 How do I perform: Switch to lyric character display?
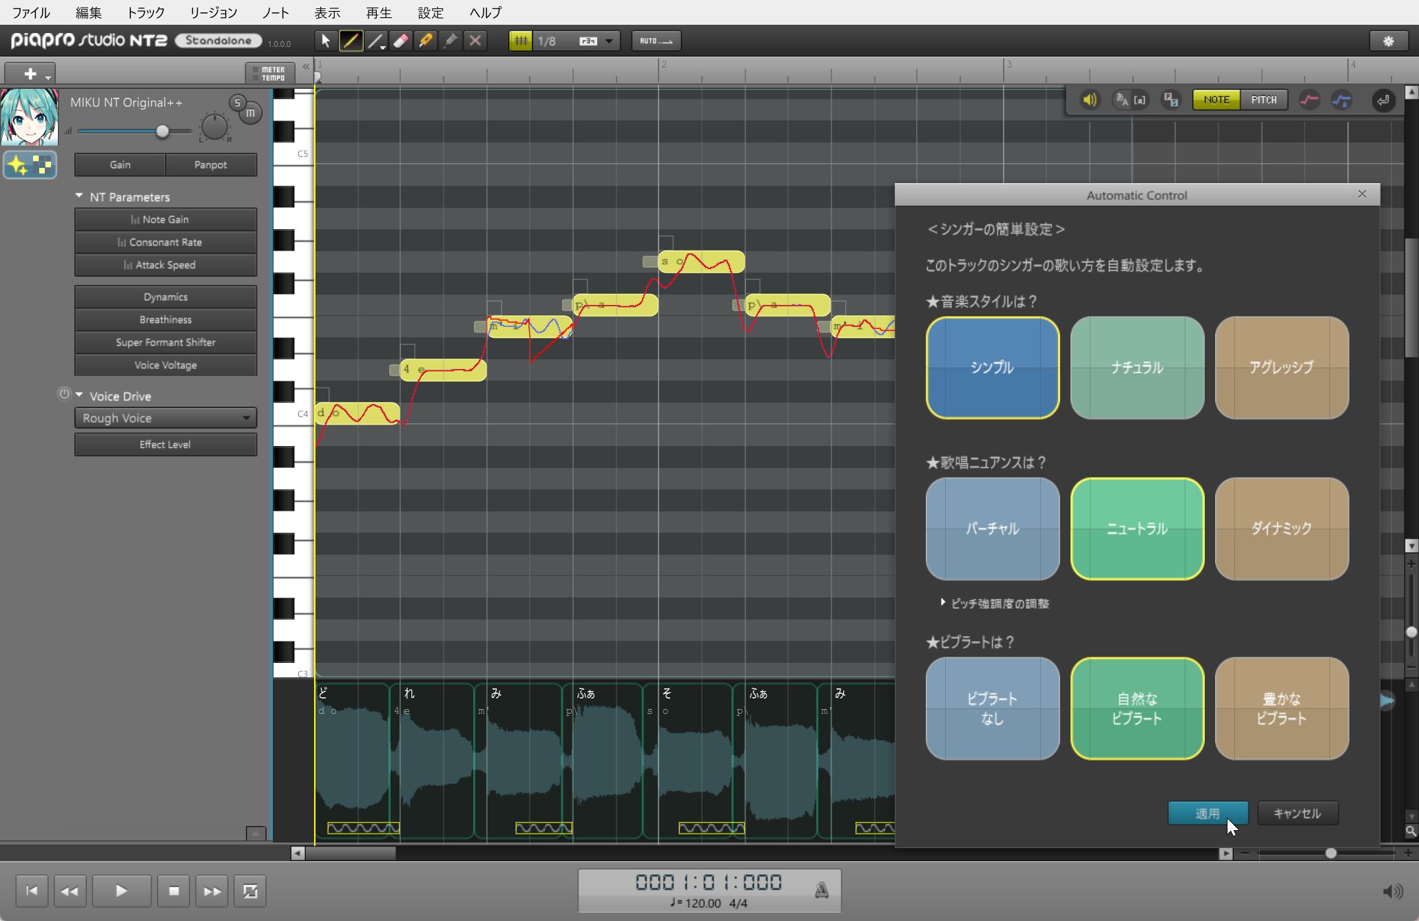click(1122, 100)
